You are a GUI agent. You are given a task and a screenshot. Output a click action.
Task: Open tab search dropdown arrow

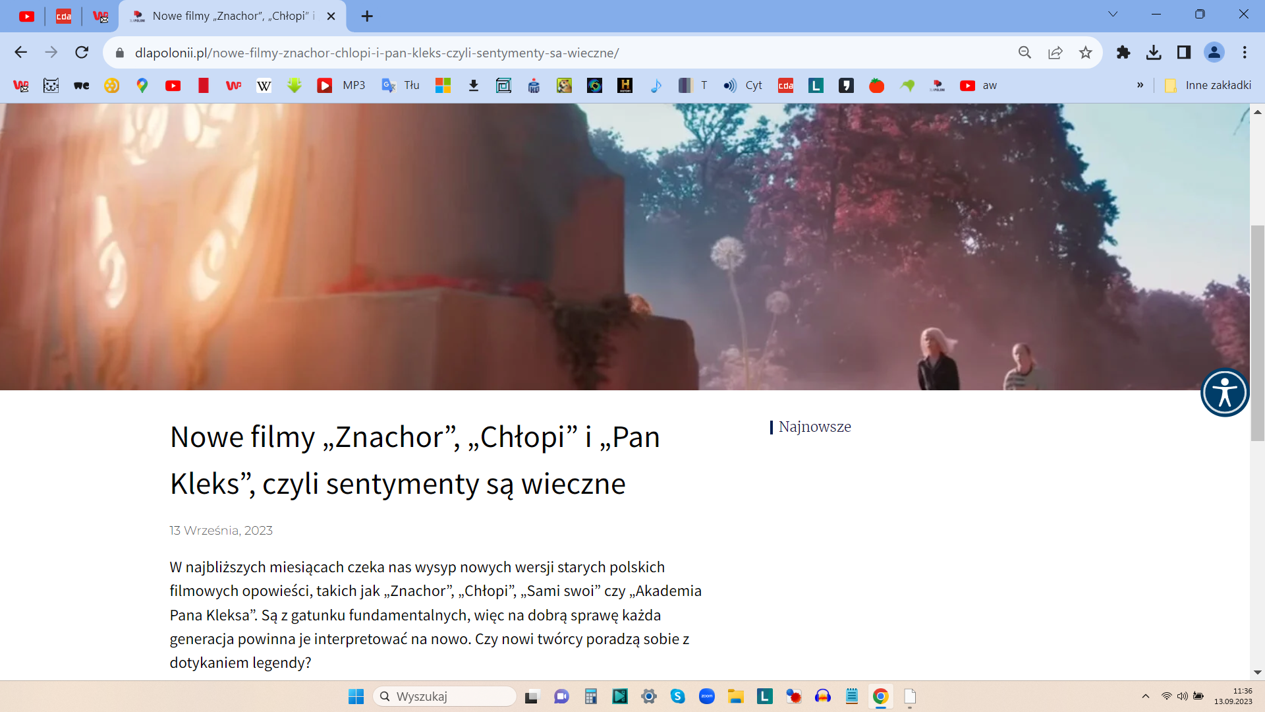[x=1113, y=15]
